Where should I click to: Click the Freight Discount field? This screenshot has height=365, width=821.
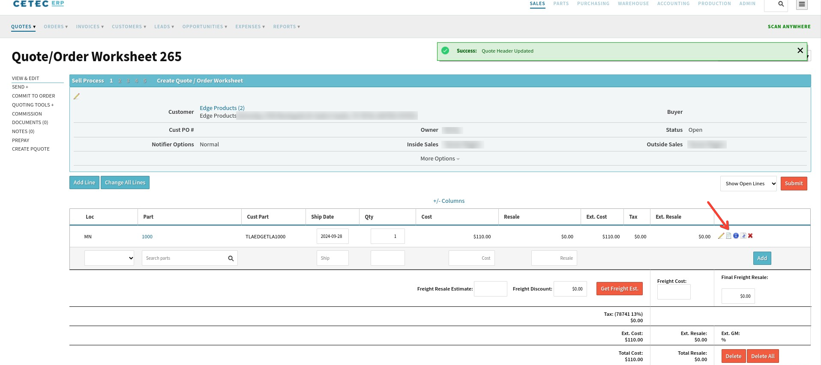pos(570,289)
